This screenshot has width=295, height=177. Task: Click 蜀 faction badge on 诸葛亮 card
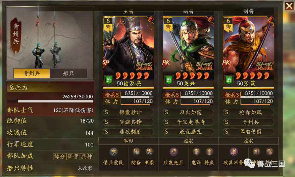coord(108,80)
